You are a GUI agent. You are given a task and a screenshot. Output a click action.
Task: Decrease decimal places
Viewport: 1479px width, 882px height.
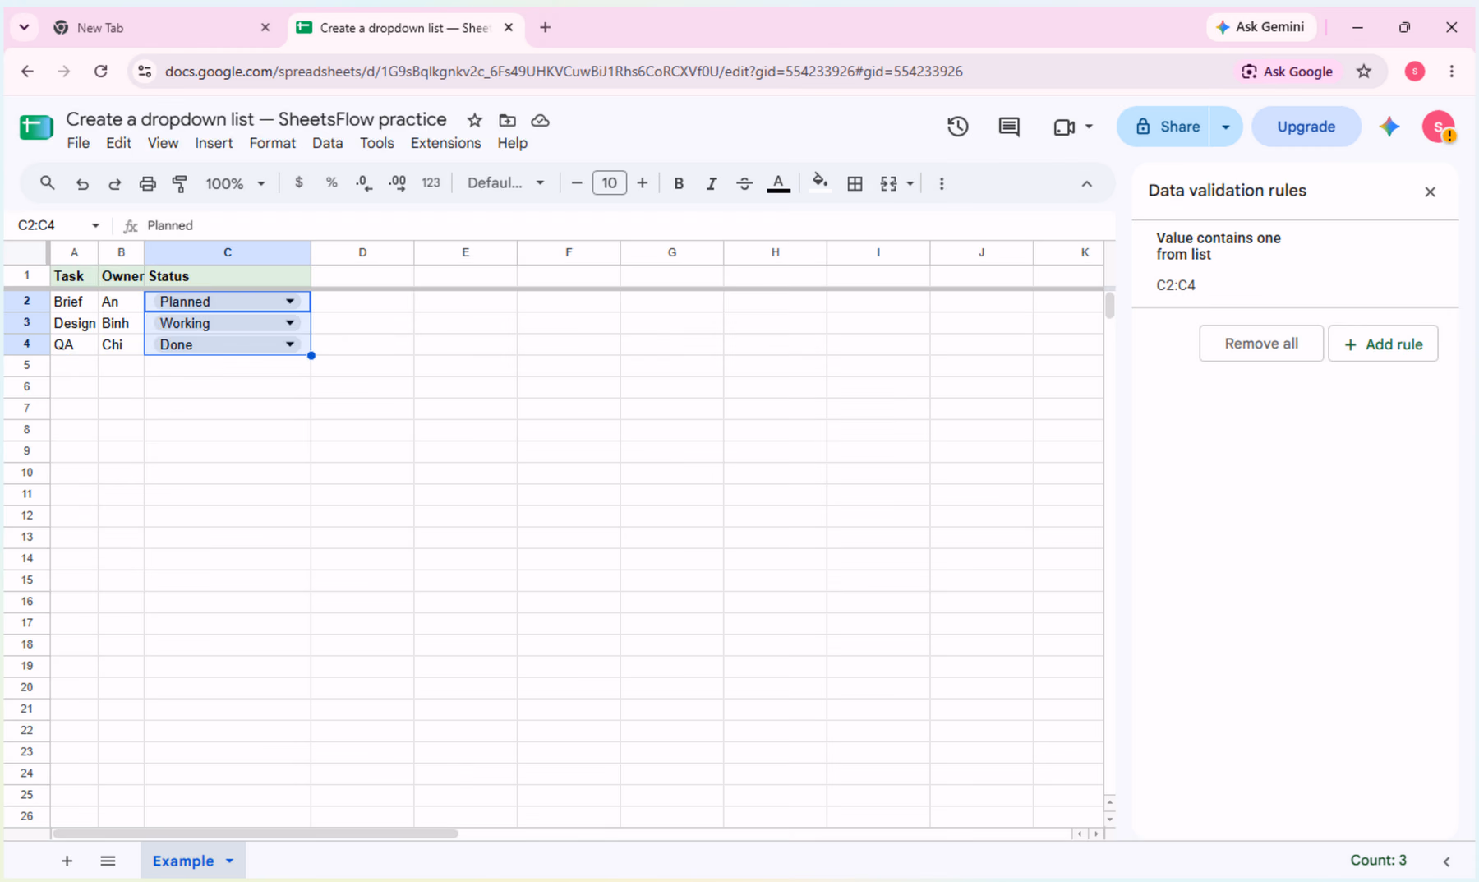point(364,183)
